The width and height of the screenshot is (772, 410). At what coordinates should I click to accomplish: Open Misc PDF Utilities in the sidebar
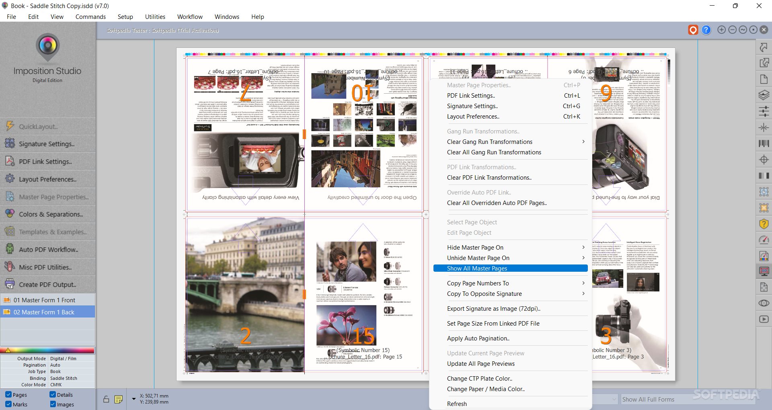[x=48, y=267]
